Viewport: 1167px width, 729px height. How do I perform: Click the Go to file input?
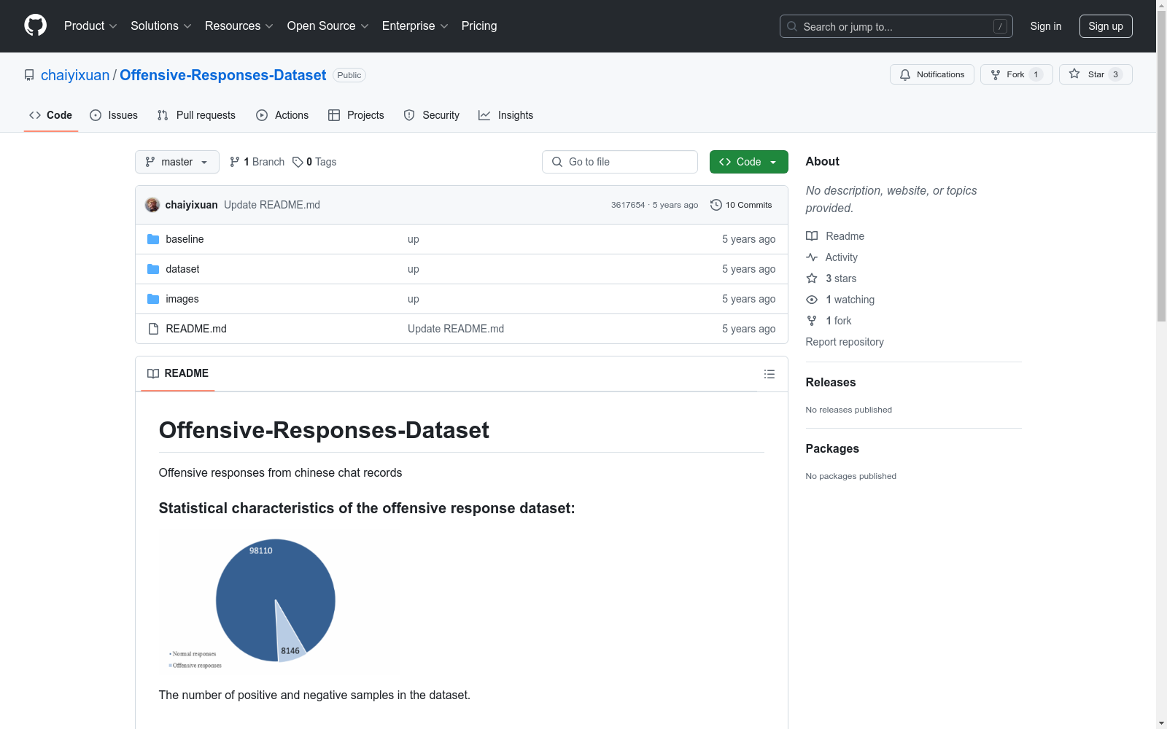point(620,162)
